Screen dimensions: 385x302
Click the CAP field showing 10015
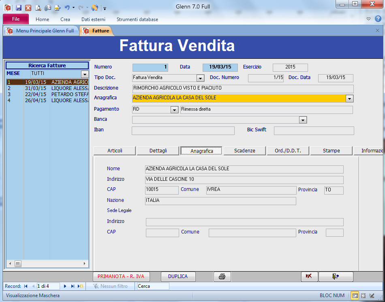tap(162, 190)
